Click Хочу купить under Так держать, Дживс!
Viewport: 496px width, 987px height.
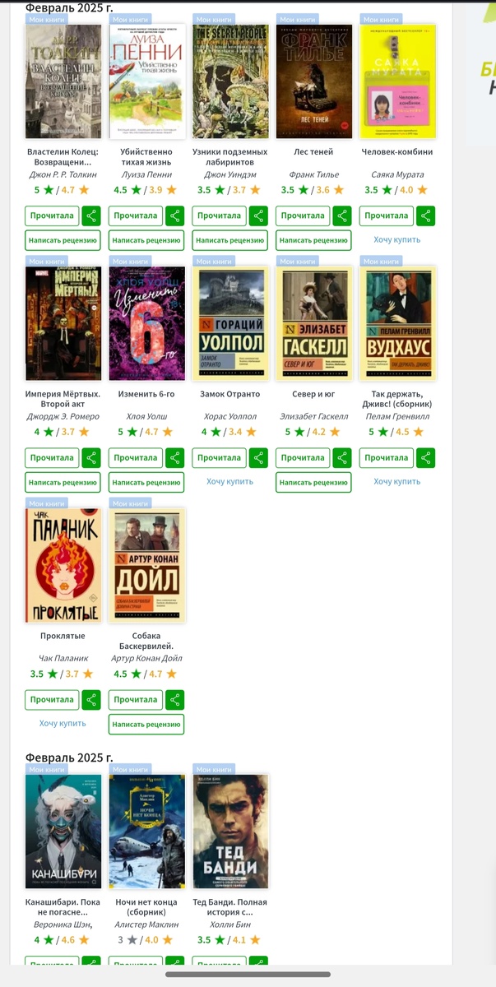pyautogui.click(x=397, y=482)
